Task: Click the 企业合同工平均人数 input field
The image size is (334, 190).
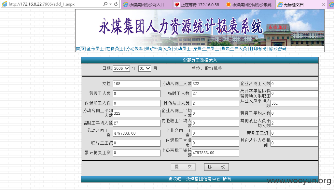Action: coord(216,113)
